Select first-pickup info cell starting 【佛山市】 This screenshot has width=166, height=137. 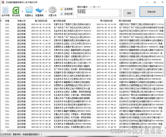click(74, 98)
